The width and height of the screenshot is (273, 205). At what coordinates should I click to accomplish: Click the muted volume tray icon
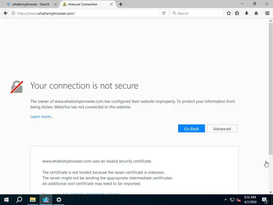pyautogui.click(x=238, y=200)
